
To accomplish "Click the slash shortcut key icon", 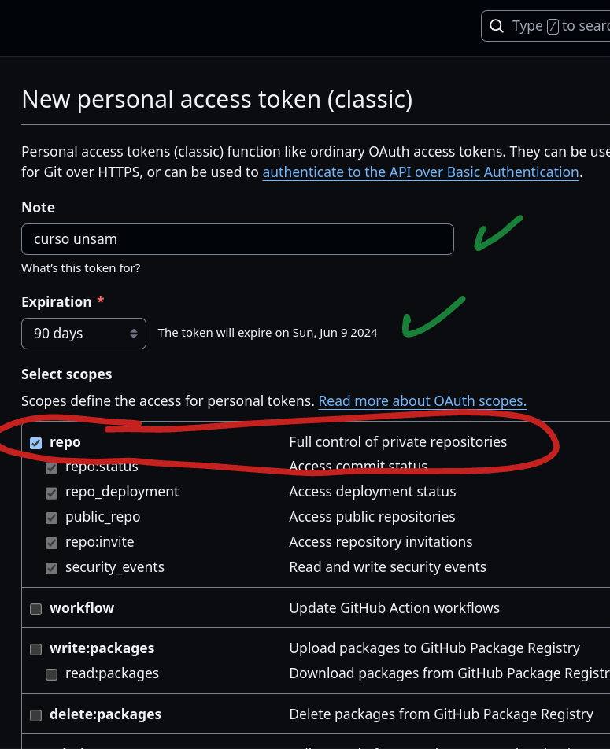I will [x=553, y=26].
